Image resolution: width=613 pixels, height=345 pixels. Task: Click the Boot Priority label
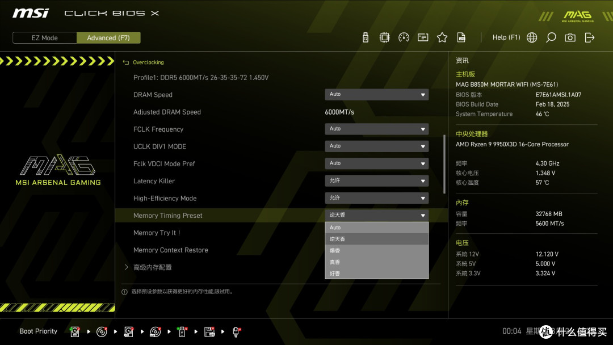39,331
